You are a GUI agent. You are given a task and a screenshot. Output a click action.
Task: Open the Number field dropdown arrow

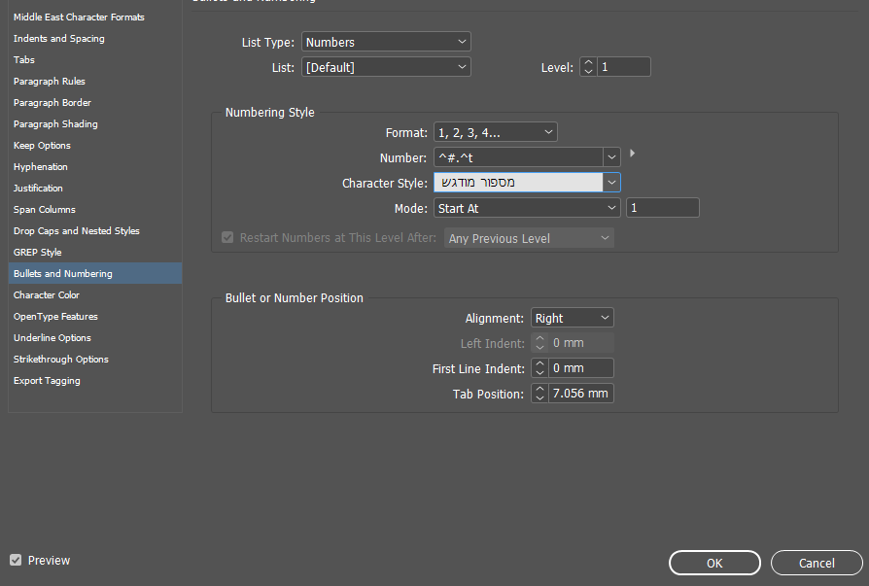[611, 157]
